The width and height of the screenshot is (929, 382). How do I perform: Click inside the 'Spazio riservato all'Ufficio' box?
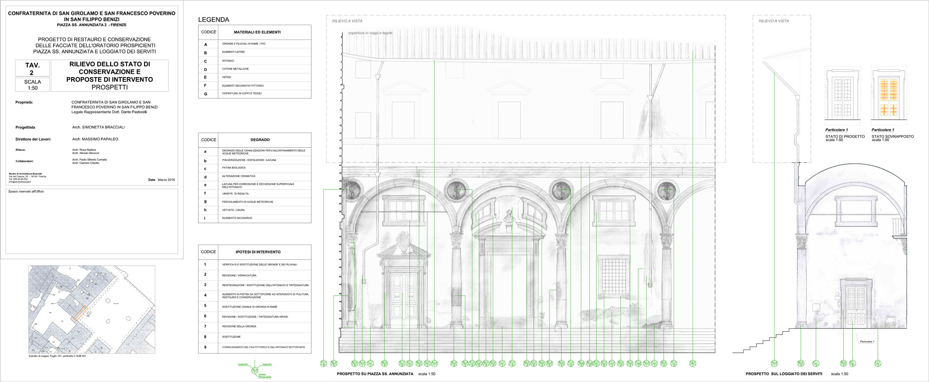pos(92,220)
